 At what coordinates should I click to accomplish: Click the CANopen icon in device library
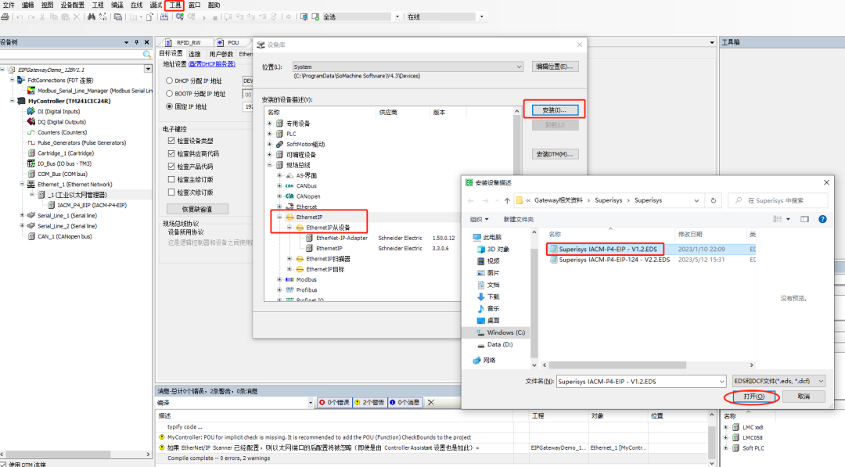click(289, 196)
